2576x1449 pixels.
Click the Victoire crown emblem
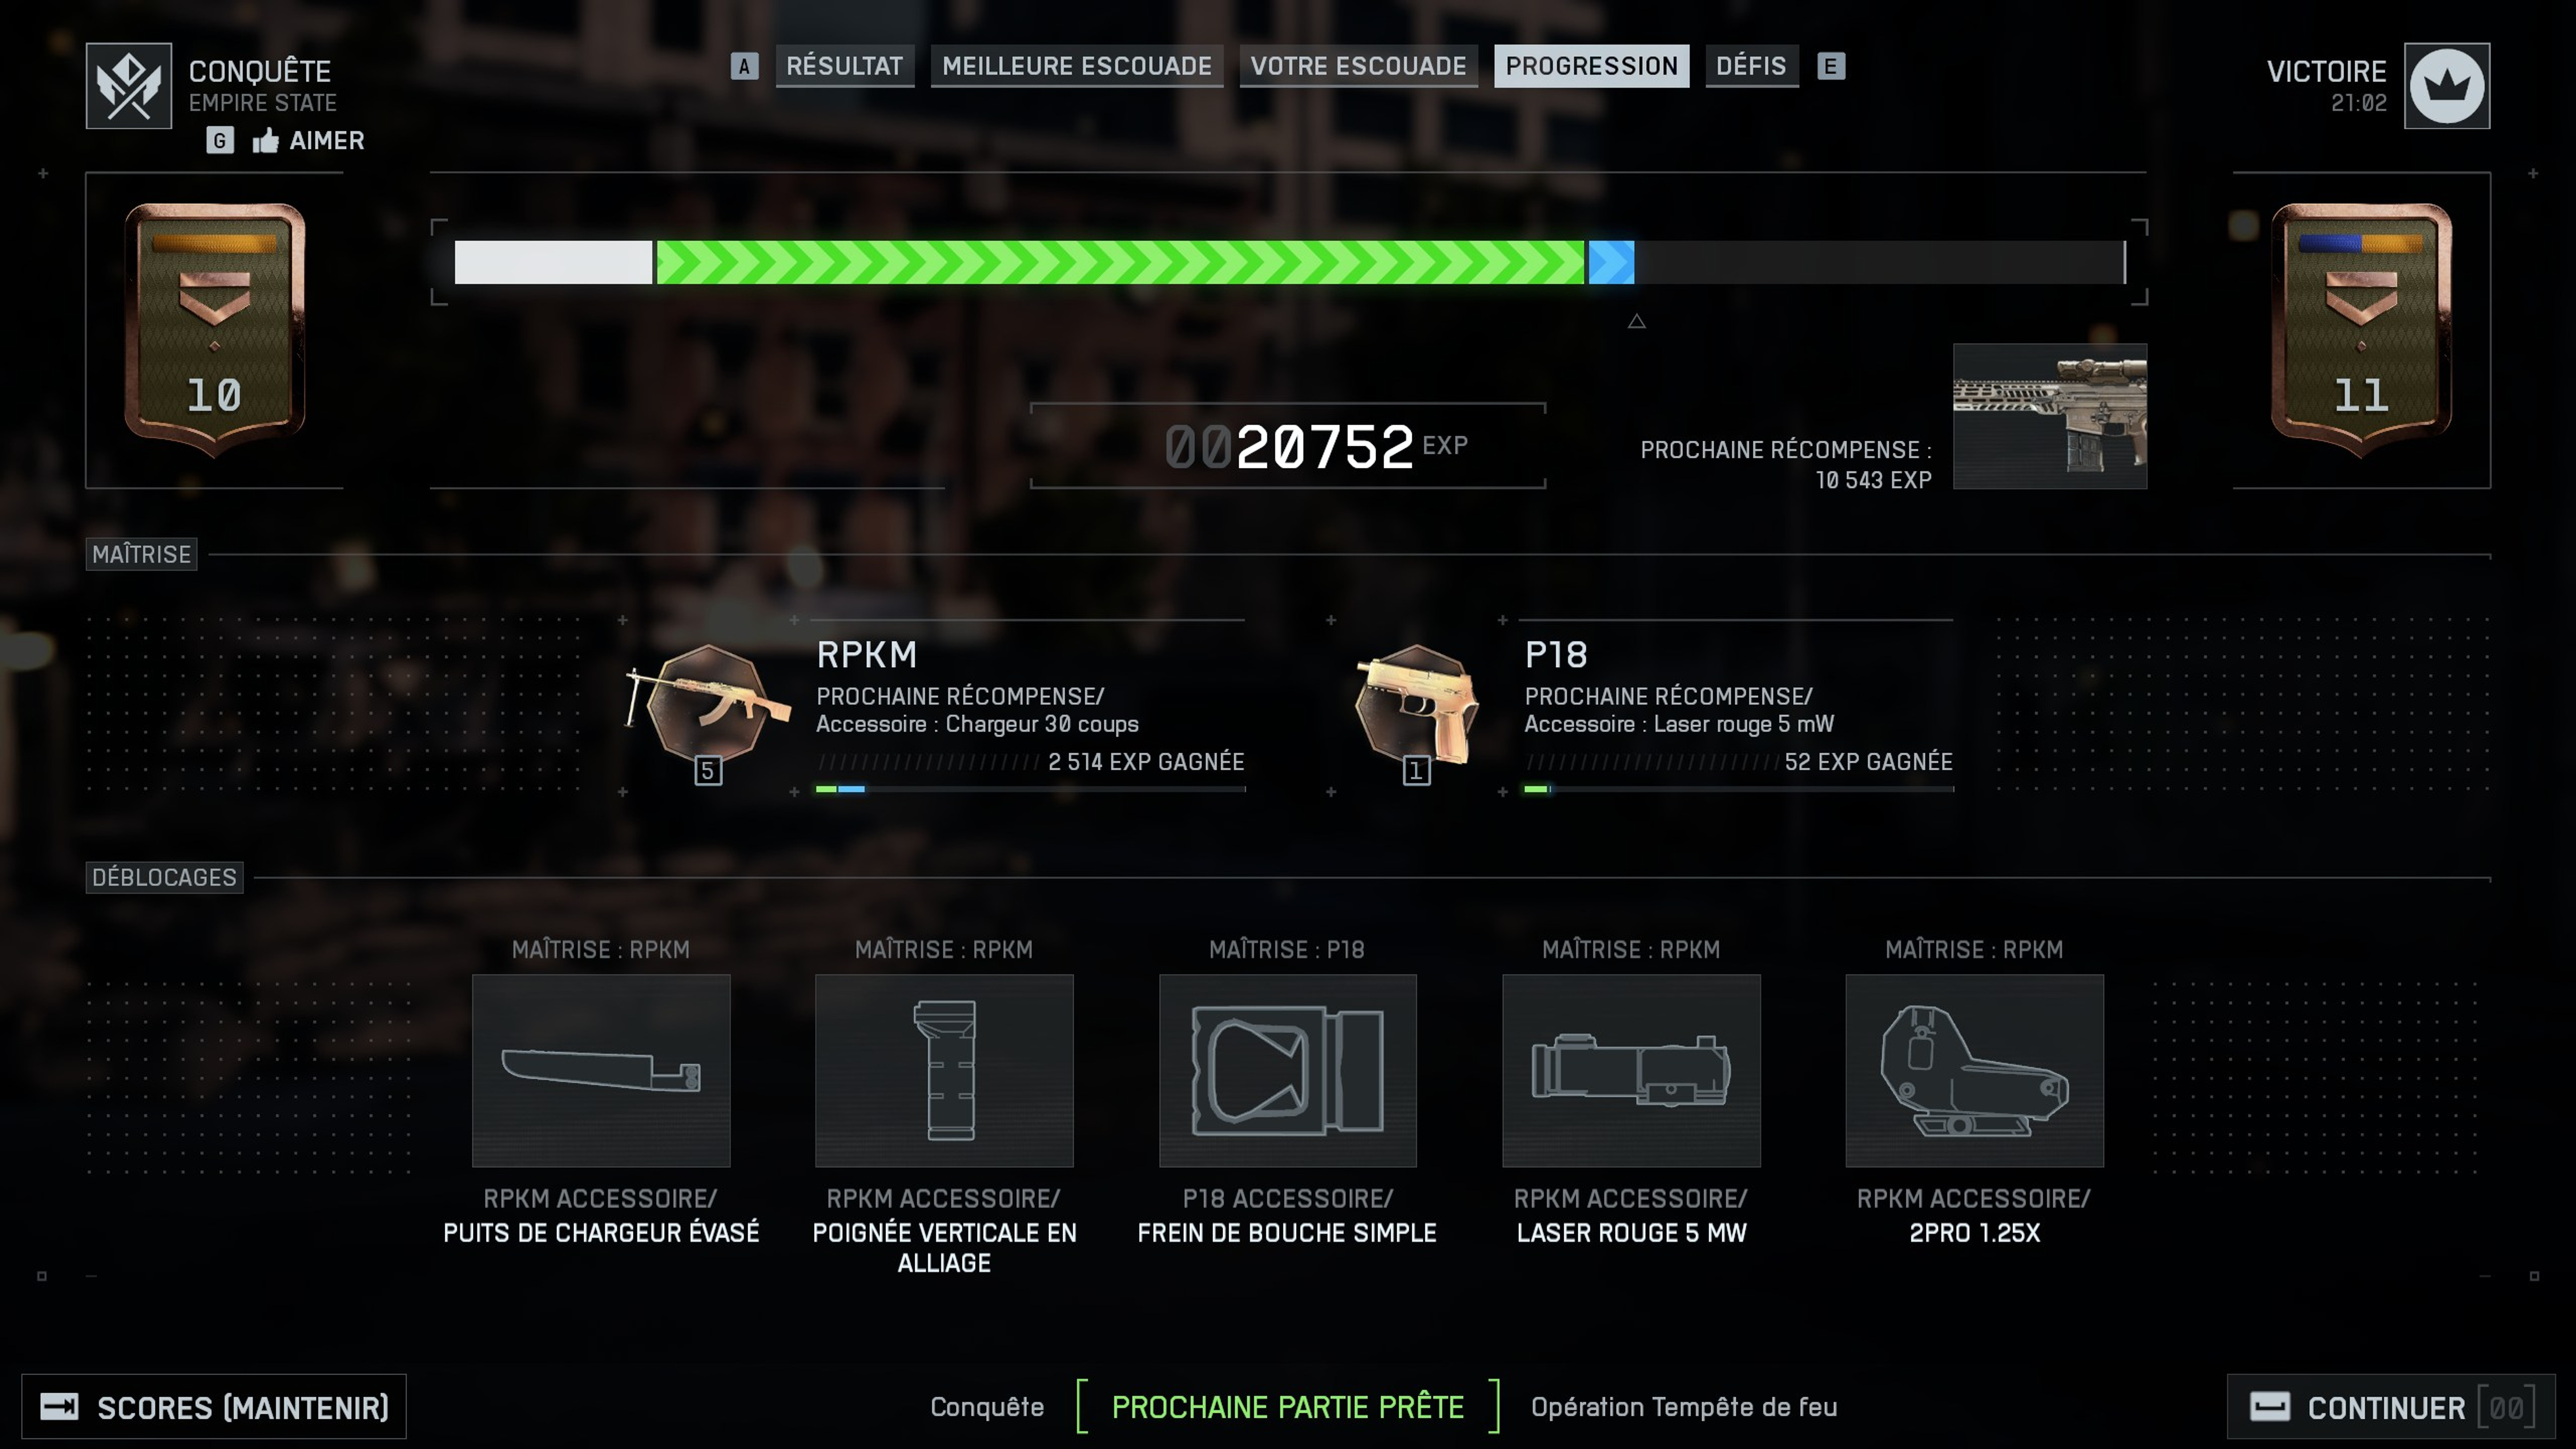click(2446, 86)
